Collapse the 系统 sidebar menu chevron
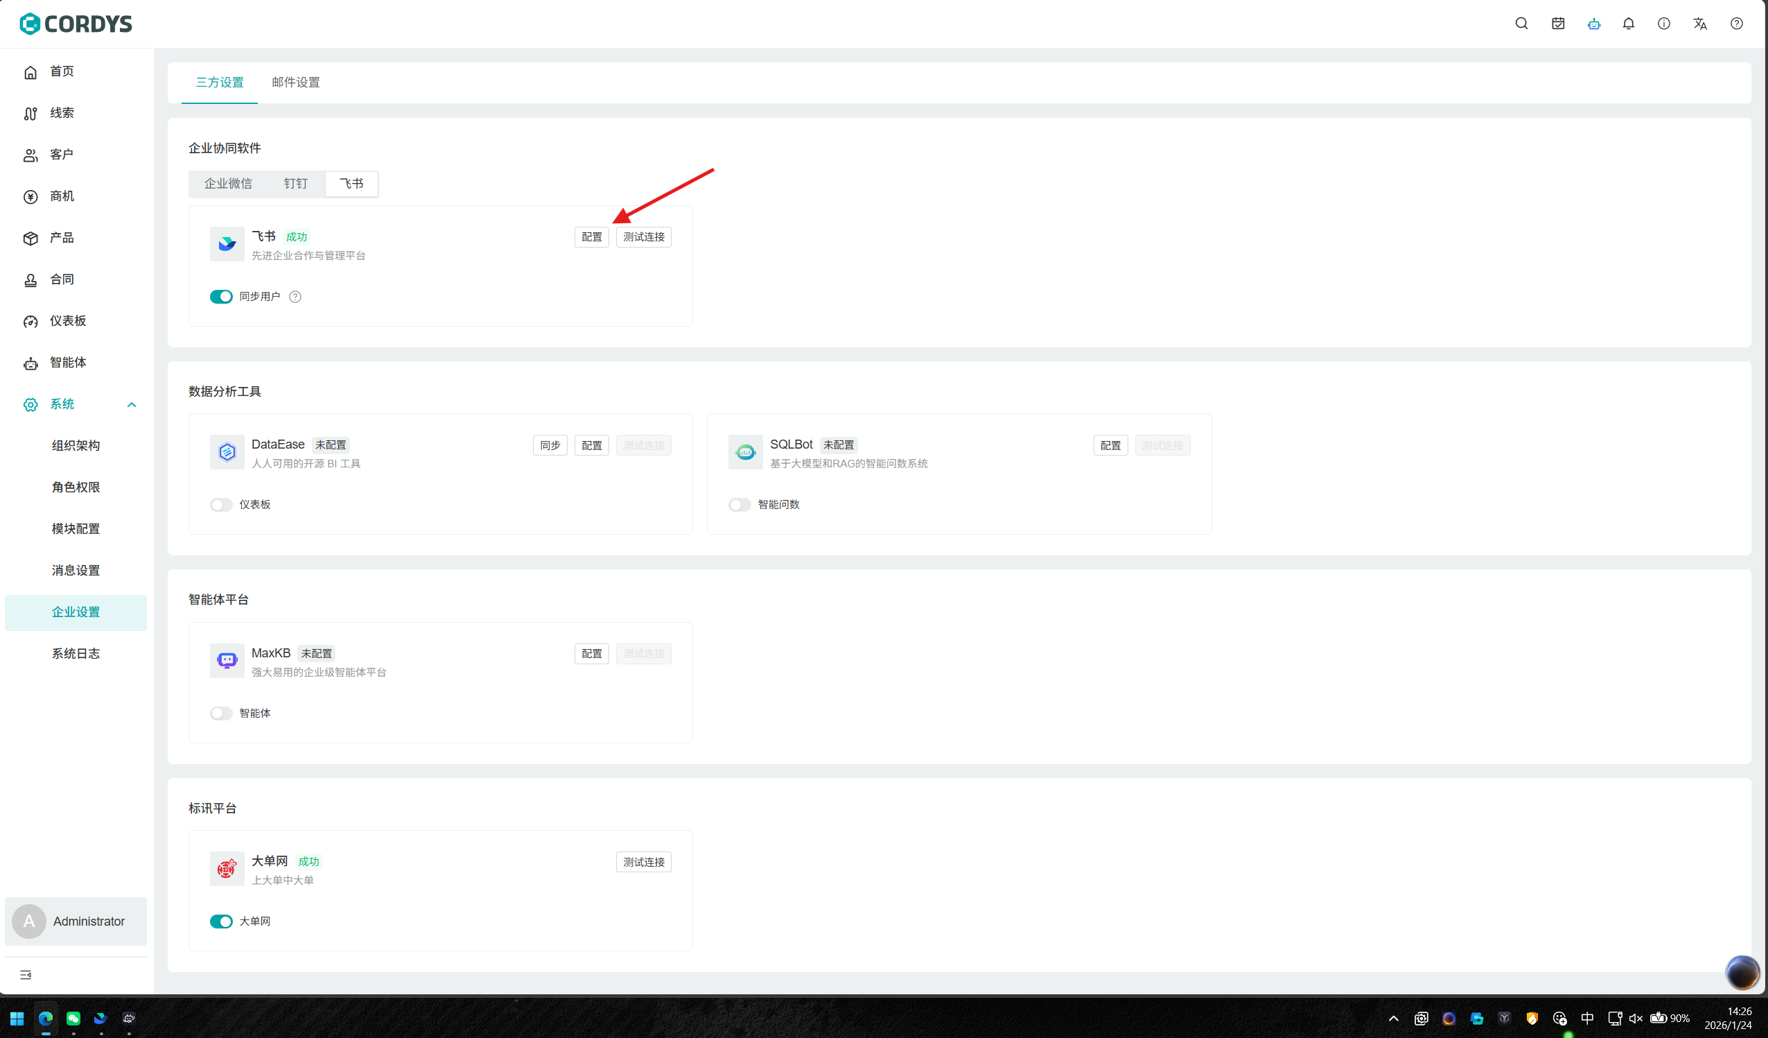Screen dimensions: 1768x1038 point(131,404)
